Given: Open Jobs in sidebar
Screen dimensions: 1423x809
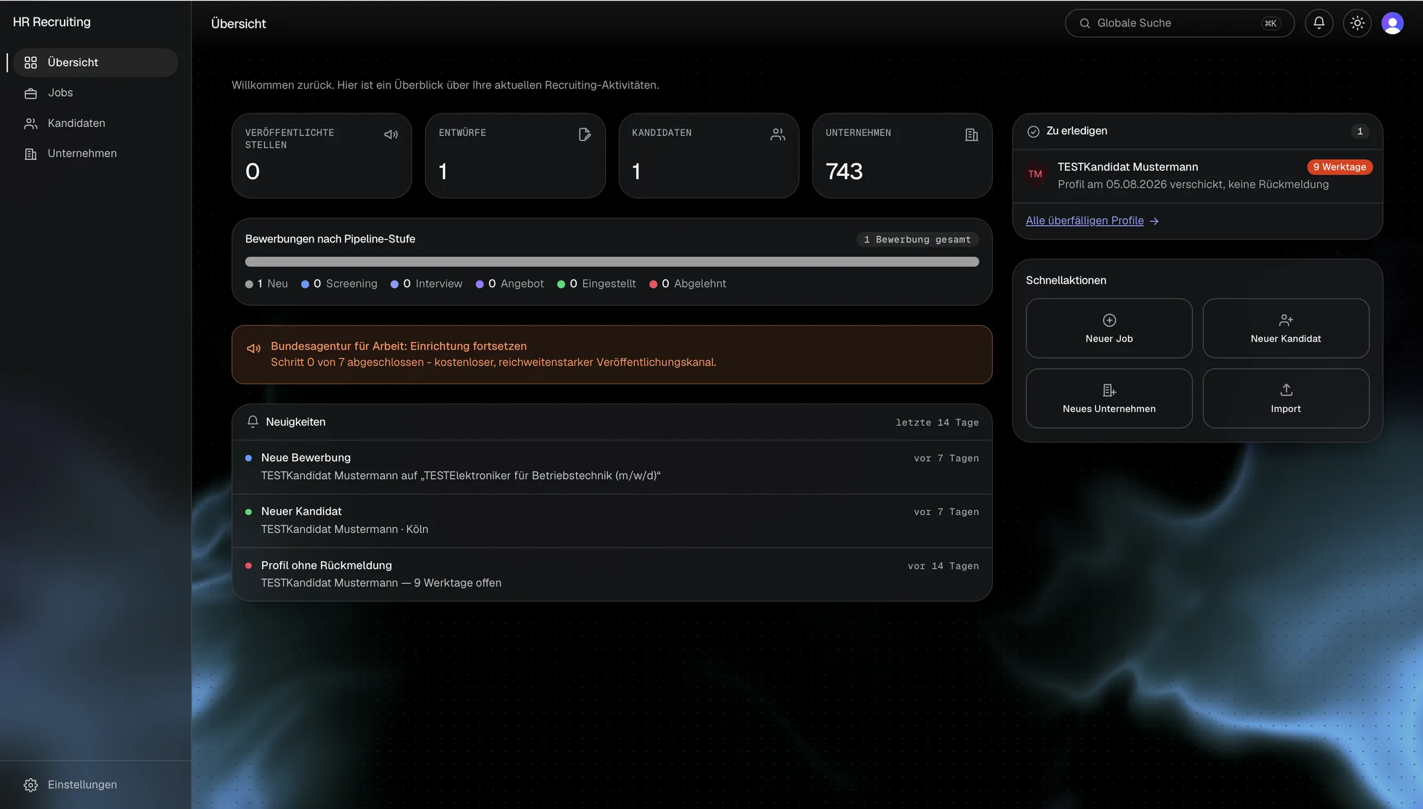Looking at the screenshot, I should tap(95, 92).
